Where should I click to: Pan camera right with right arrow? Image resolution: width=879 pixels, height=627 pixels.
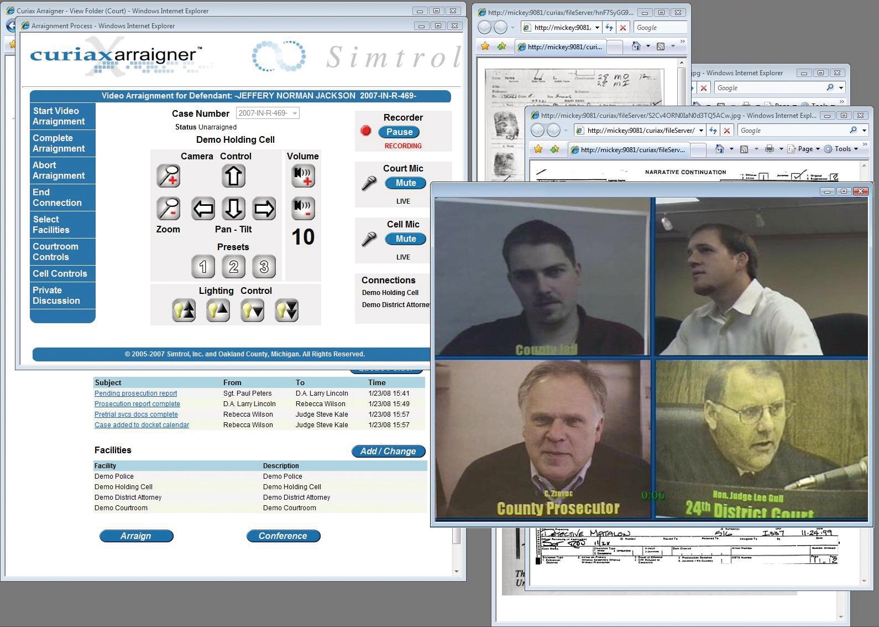[264, 209]
